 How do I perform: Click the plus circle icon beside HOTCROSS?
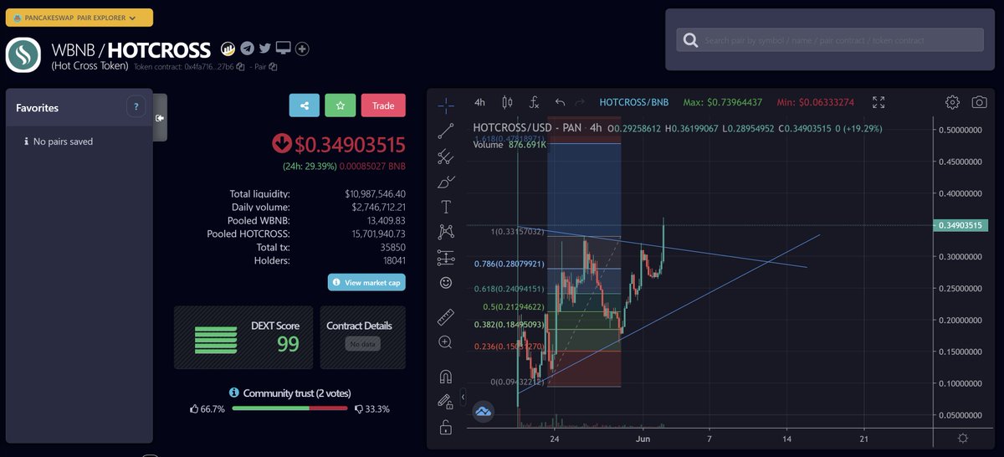click(x=302, y=49)
